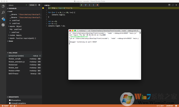Select Module.load call stack frame
Screen dimensions: 179x107
pos(24,65)
